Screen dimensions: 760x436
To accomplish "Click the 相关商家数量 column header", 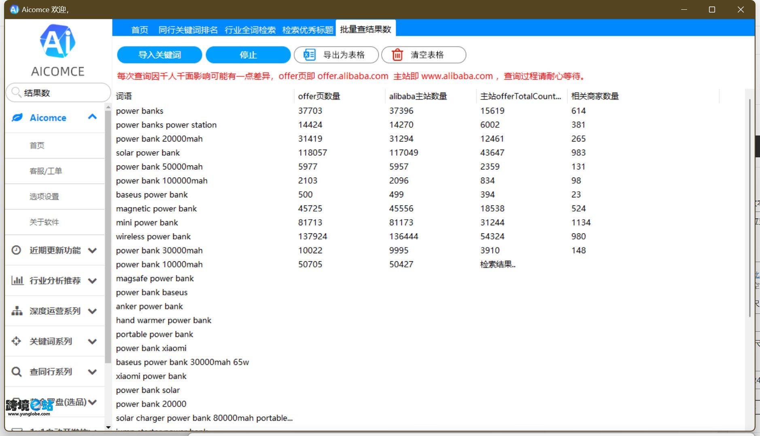I will pos(643,96).
